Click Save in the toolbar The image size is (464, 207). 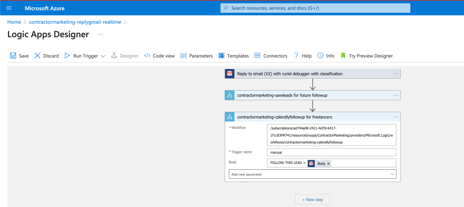pos(24,55)
